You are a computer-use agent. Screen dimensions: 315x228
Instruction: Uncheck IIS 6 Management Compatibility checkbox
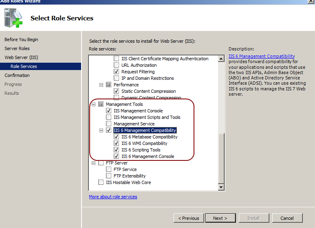(108, 130)
